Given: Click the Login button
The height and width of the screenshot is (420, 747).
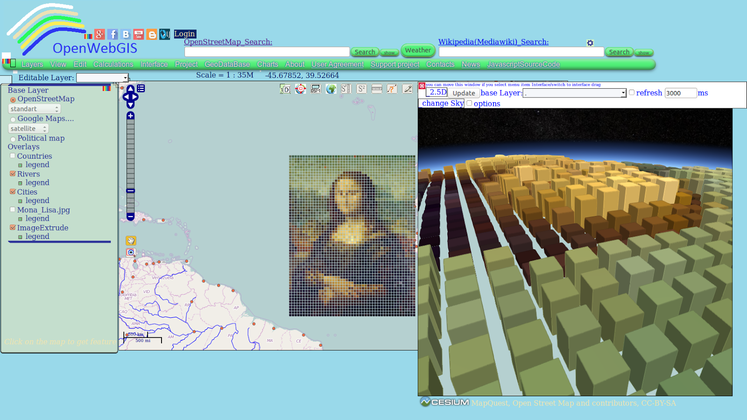Looking at the screenshot, I should [185, 34].
